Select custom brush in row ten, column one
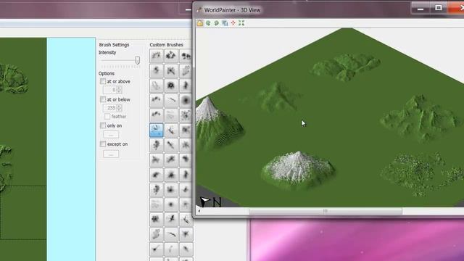Viewport: 464px width, 261px height. [x=157, y=189]
